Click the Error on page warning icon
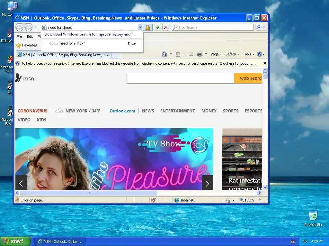Image resolution: width=329 pixels, height=246 pixels. [x=17, y=200]
